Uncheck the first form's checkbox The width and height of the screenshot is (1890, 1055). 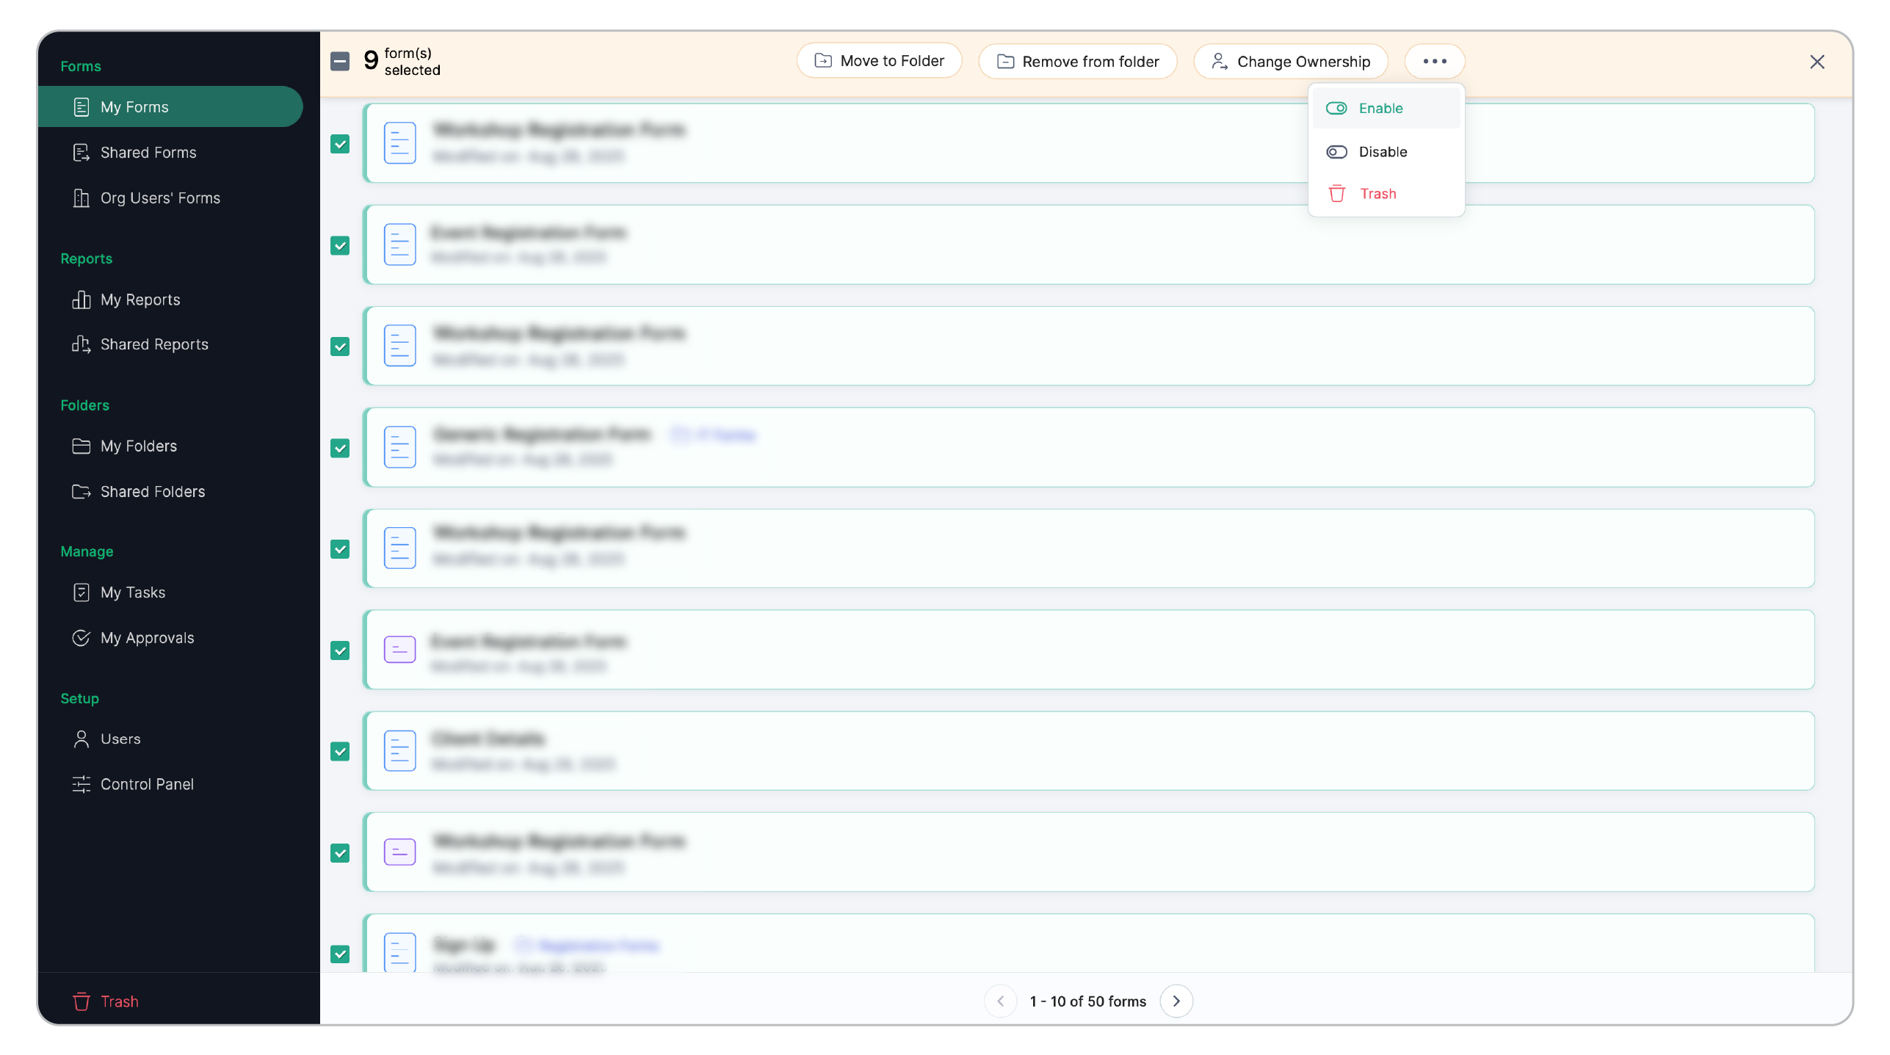tap(340, 144)
